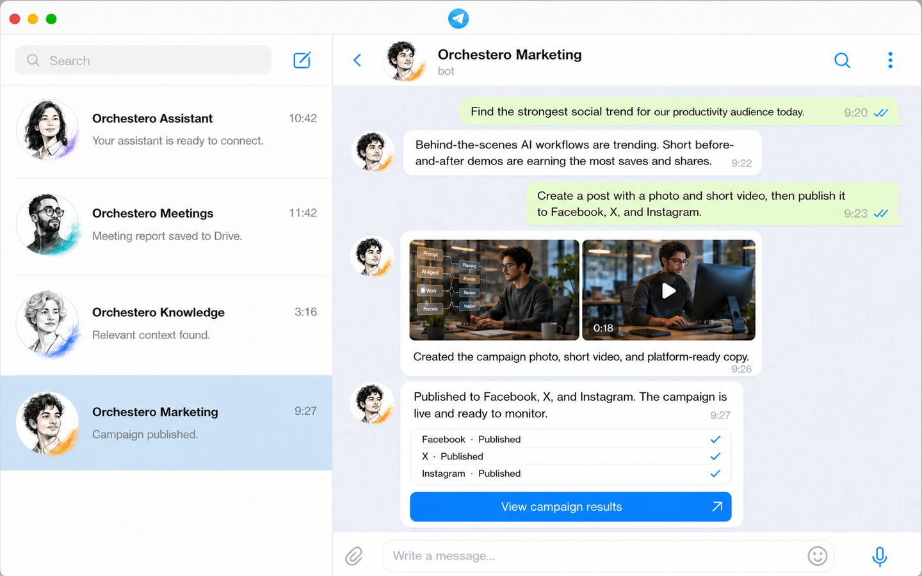Viewport: 922px width, 576px height.
Task: Open the three-dot more options menu
Action: tap(890, 60)
